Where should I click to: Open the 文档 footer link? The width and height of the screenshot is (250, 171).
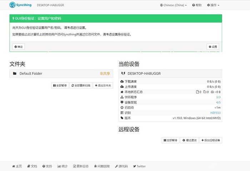pyautogui.click(x=32, y=166)
